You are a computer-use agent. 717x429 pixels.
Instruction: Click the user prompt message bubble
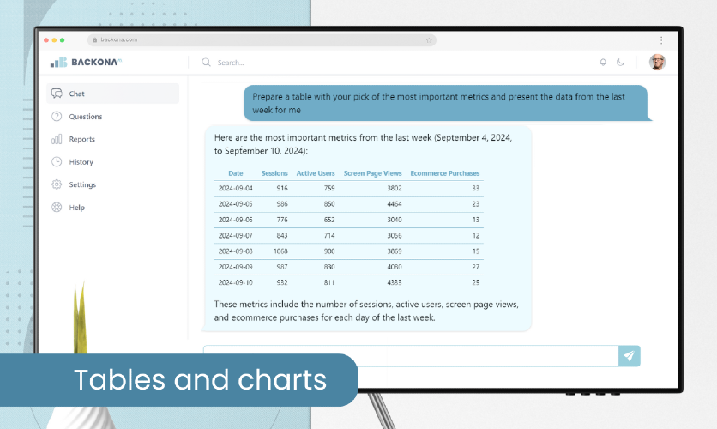tap(446, 103)
